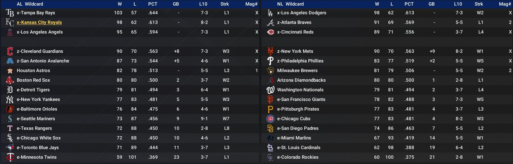Select the New York Mets team name

295,51
